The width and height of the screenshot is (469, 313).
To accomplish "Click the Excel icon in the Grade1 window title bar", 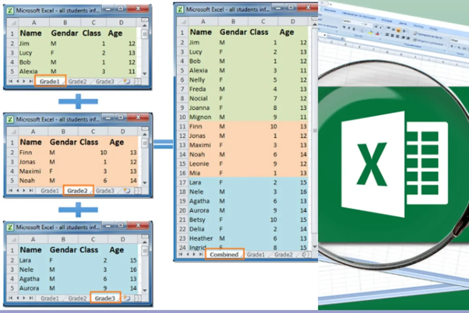I will click(10, 11).
